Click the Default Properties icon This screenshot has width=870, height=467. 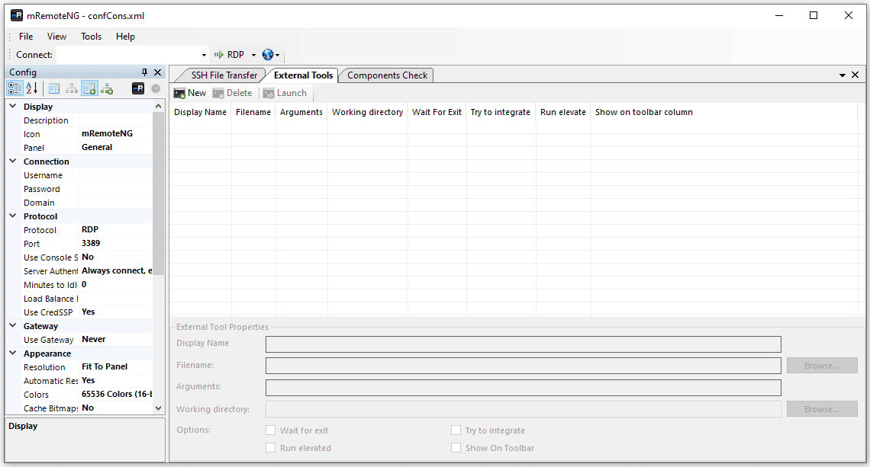click(x=89, y=88)
